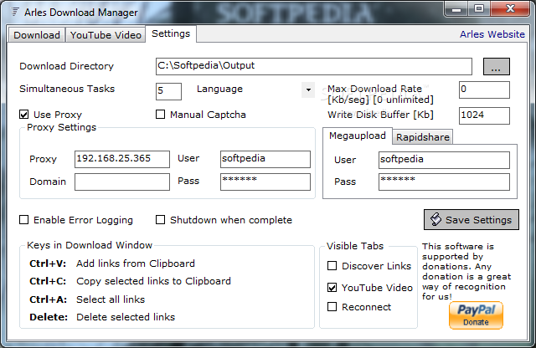Click the 'Copy selected links to Clipboard' text

153,281
